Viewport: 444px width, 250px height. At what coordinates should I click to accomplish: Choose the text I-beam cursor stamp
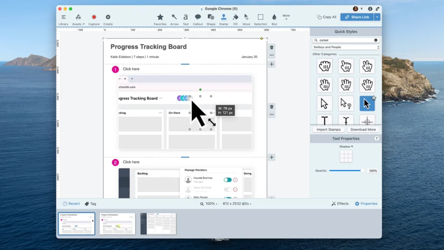324,121
